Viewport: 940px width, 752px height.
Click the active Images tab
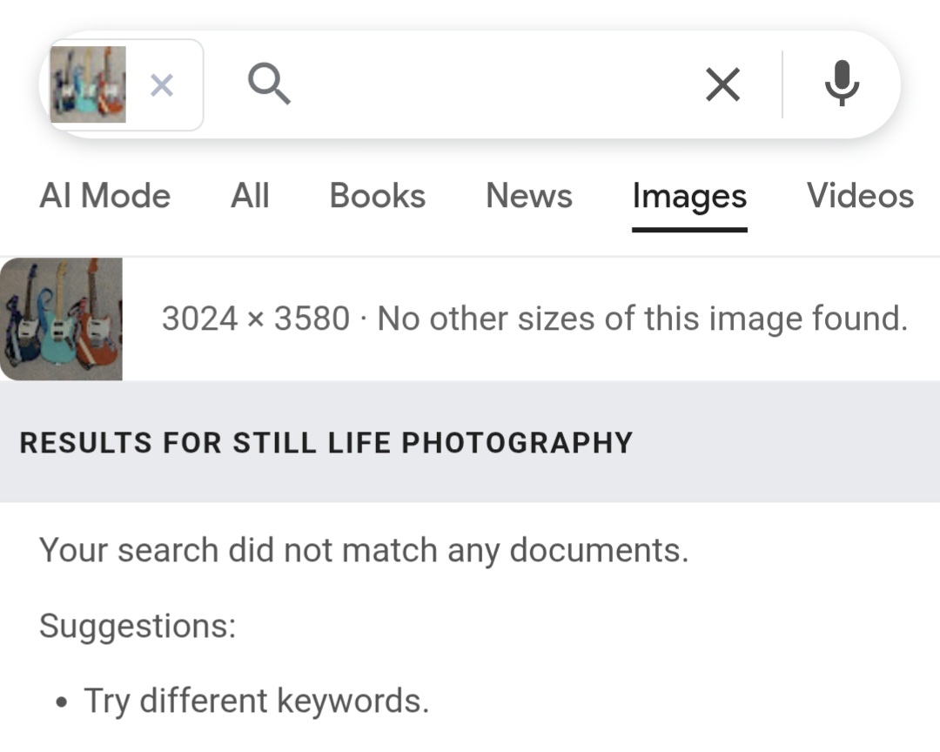tap(689, 197)
